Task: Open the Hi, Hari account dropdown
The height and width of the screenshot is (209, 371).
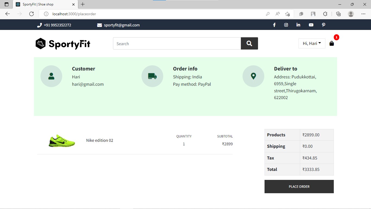Action: 312,43
